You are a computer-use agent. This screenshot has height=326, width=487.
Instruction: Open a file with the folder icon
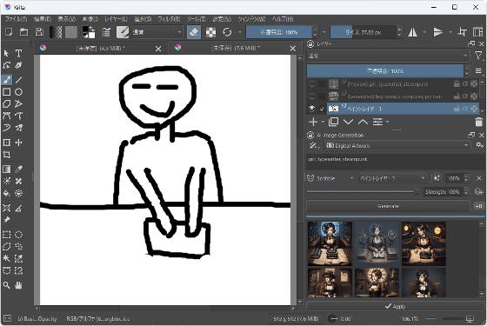point(24,32)
